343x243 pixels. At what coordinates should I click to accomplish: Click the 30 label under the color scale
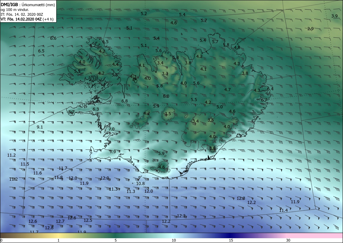[288, 240]
